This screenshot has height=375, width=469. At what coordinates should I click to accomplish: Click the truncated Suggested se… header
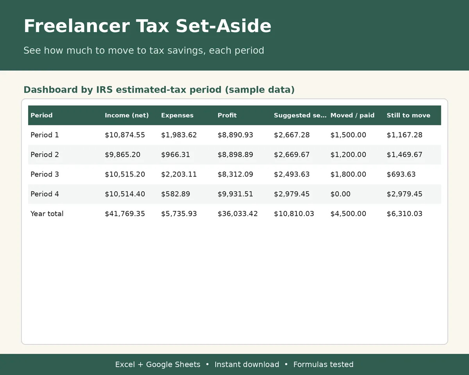300,115
